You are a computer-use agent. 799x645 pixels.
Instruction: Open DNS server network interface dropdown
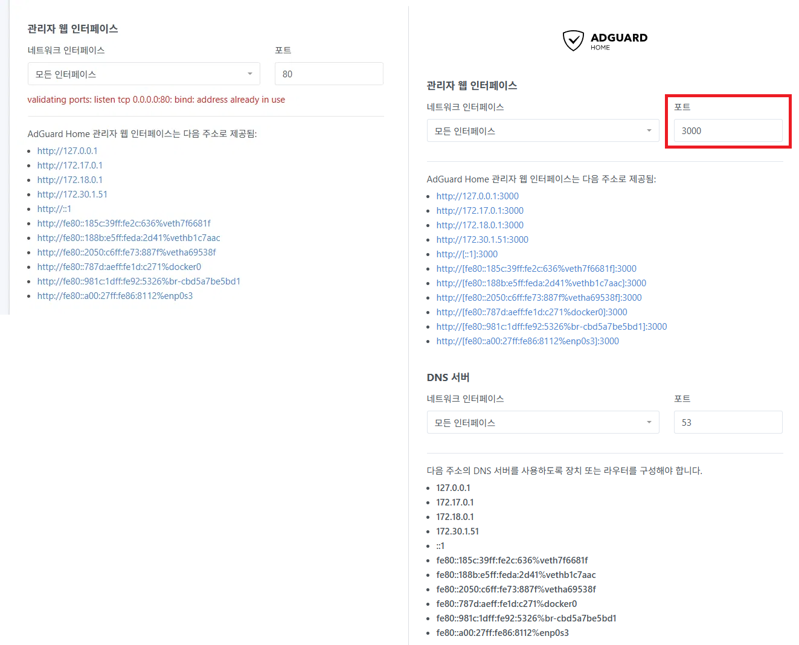543,422
